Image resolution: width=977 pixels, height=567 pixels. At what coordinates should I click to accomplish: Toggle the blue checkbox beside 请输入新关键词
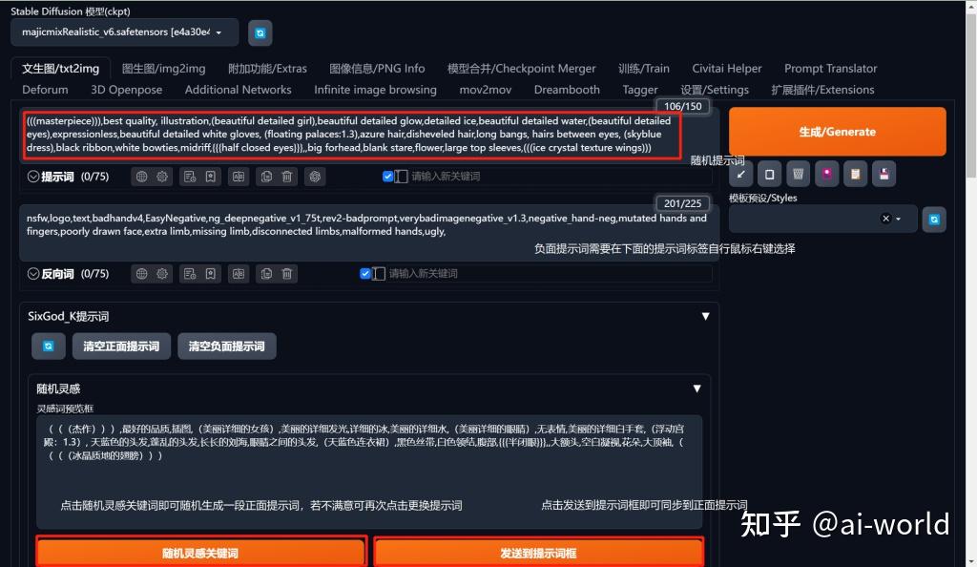coord(387,177)
